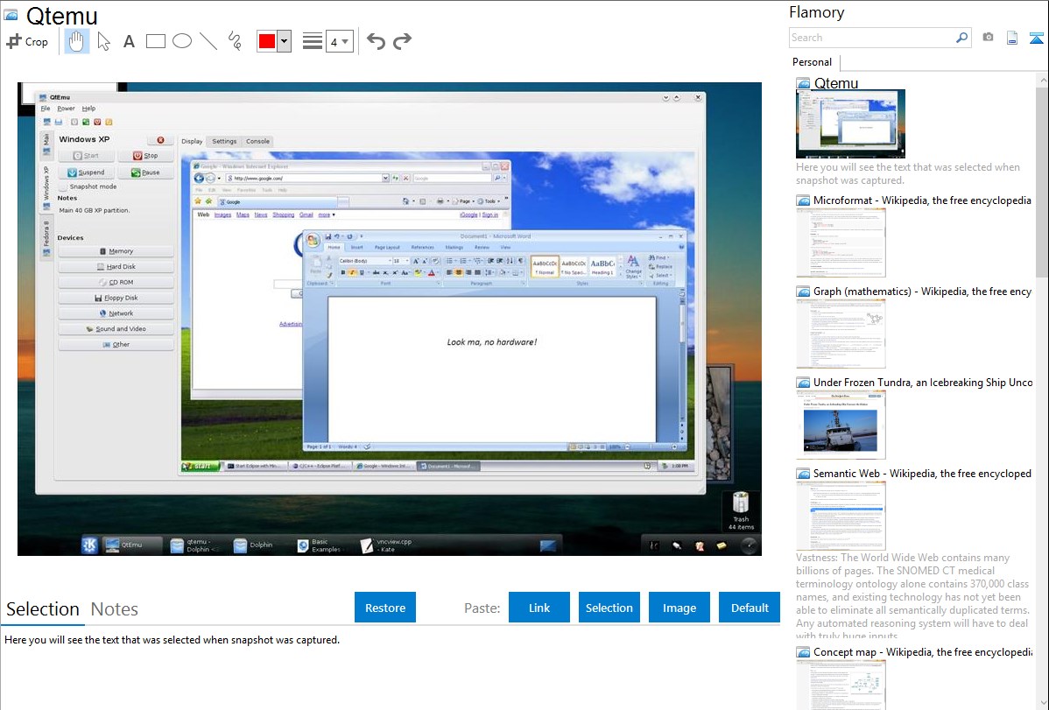The image size is (1049, 710).
Task: Select the Text annotation tool
Action: [x=129, y=41]
